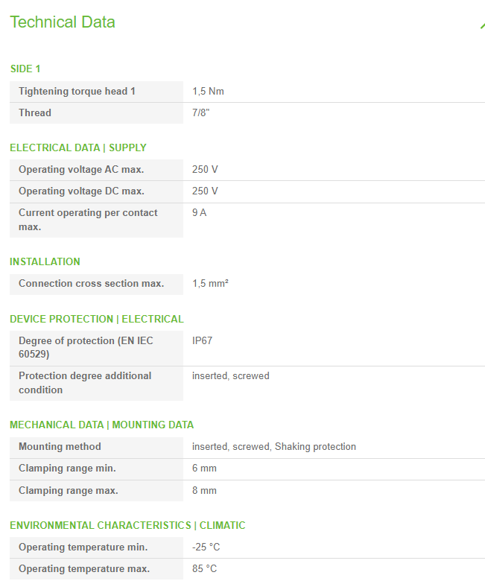Select the Thread 7/8" value
The height and width of the screenshot is (581, 485).
pos(201,113)
